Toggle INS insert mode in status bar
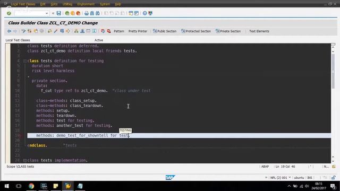Viewport: 340px width, 191px height. point(310,178)
